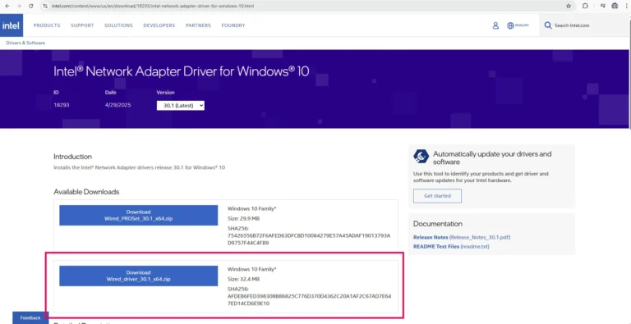Click the SHA256 hash starting with AFDEB6FED

pyautogui.click(x=309, y=300)
